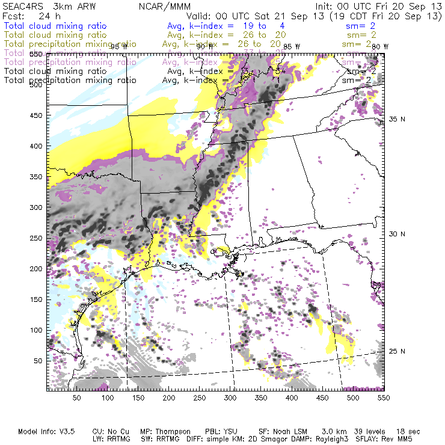Select the "DIFF: simple" model setting
This screenshot has width=445, height=445.
click(x=209, y=439)
